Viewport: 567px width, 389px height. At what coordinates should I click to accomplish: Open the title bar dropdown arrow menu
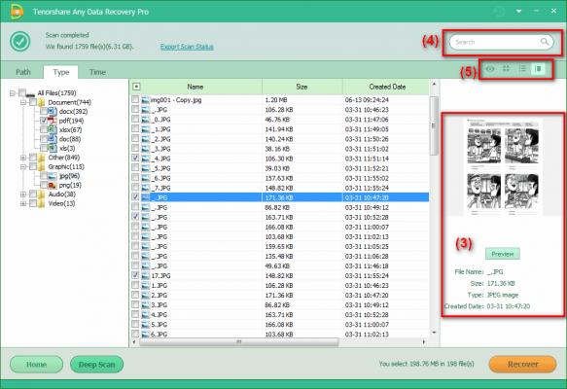519,12
